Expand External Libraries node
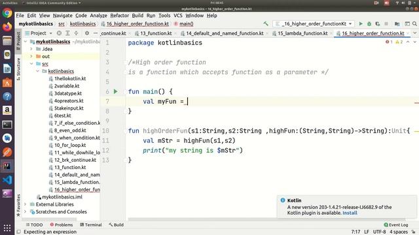The height and width of the screenshot is (235, 419). pyautogui.click(x=26, y=204)
